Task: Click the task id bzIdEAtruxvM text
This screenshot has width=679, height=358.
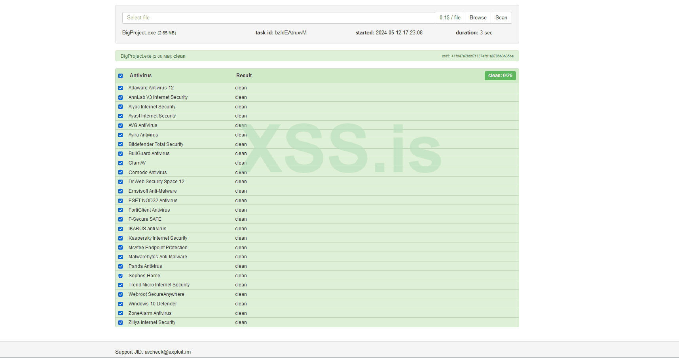Action: pyautogui.click(x=281, y=33)
